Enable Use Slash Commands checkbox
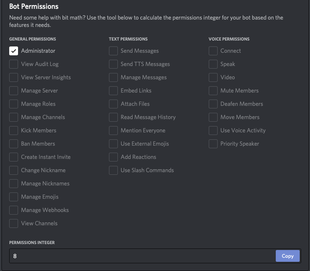Screen dimensions: 310x271 point(113,170)
